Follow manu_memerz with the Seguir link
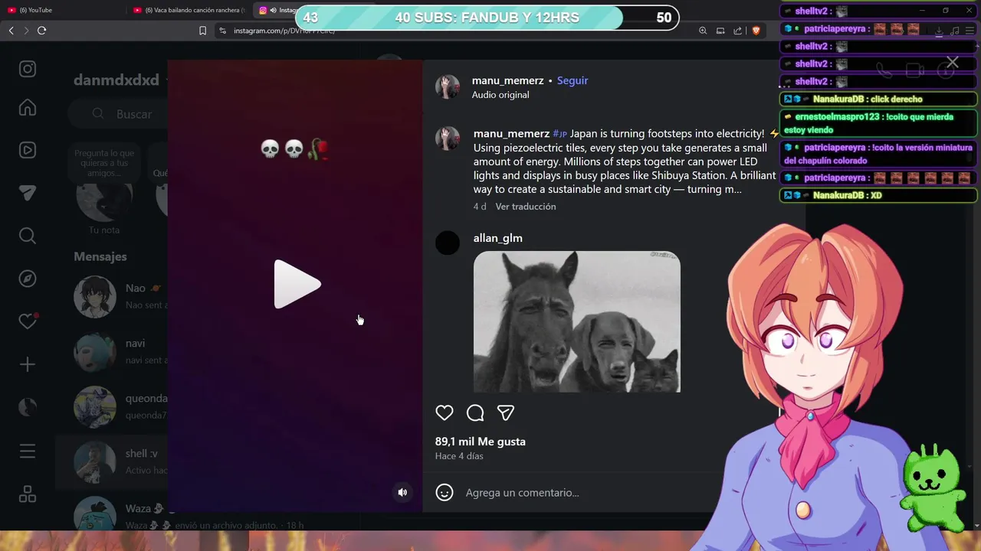981x551 pixels. click(x=573, y=80)
